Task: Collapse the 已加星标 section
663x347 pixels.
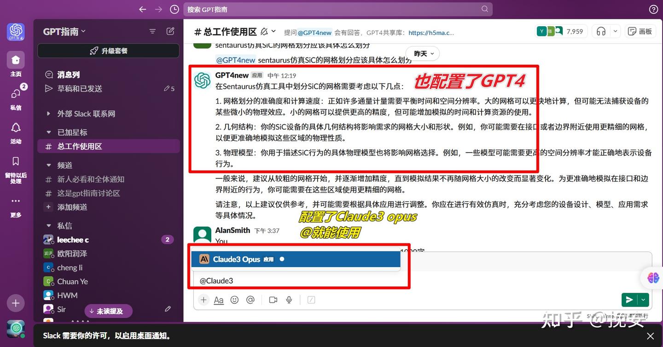Action: point(49,132)
